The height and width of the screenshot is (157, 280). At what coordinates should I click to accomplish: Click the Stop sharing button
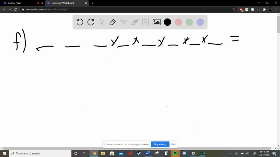pos(160,144)
